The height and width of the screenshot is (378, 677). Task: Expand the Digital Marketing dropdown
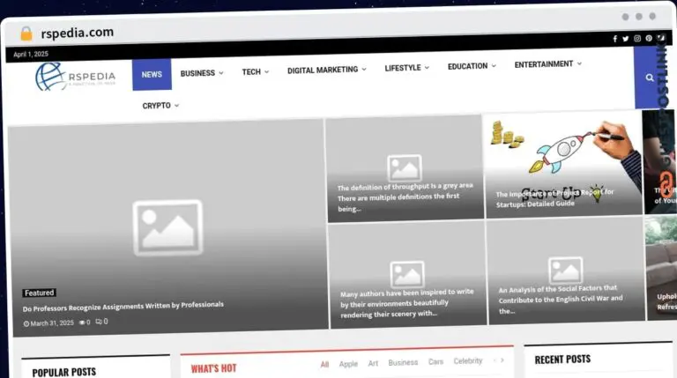[326, 70]
